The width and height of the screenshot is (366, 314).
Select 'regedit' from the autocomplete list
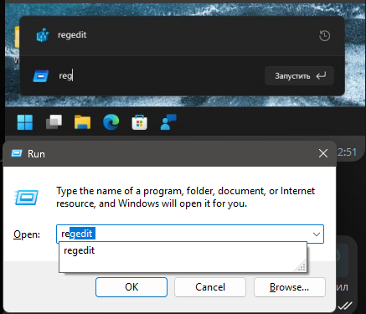pyautogui.click(x=183, y=250)
